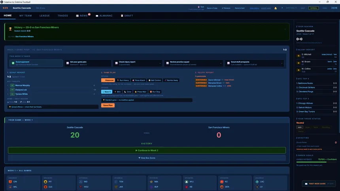340x191 pixels.
Task: Switch to the LEAGUE tab
Action: 45,16
